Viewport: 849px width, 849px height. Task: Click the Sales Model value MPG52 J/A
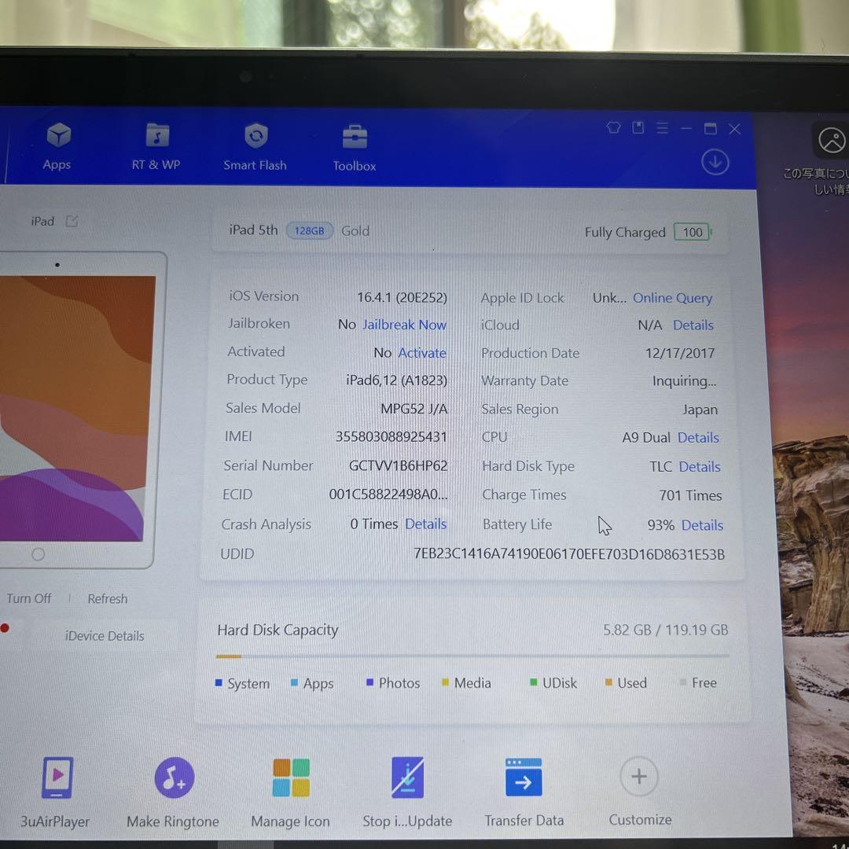pyautogui.click(x=414, y=408)
